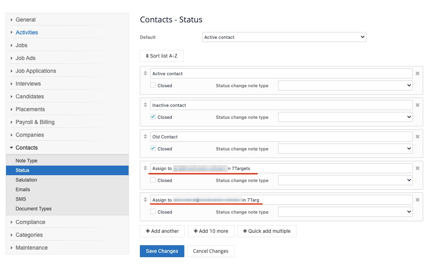Click the Sort list A-Z button
The width and height of the screenshot is (438, 266).
(x=161, y=56)
